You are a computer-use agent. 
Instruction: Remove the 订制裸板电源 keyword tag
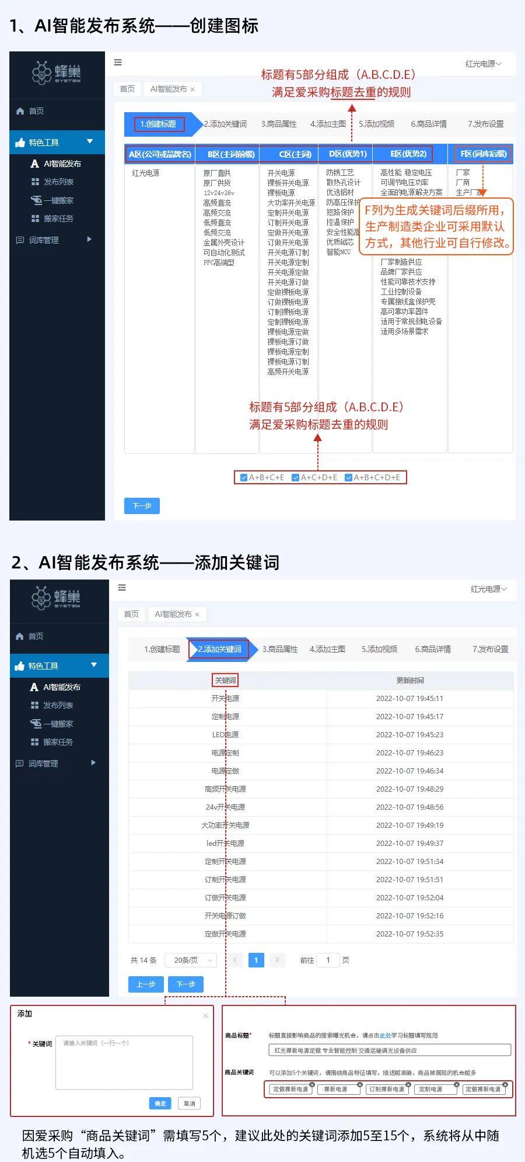pyautogui.click(x=409, y=1085)
